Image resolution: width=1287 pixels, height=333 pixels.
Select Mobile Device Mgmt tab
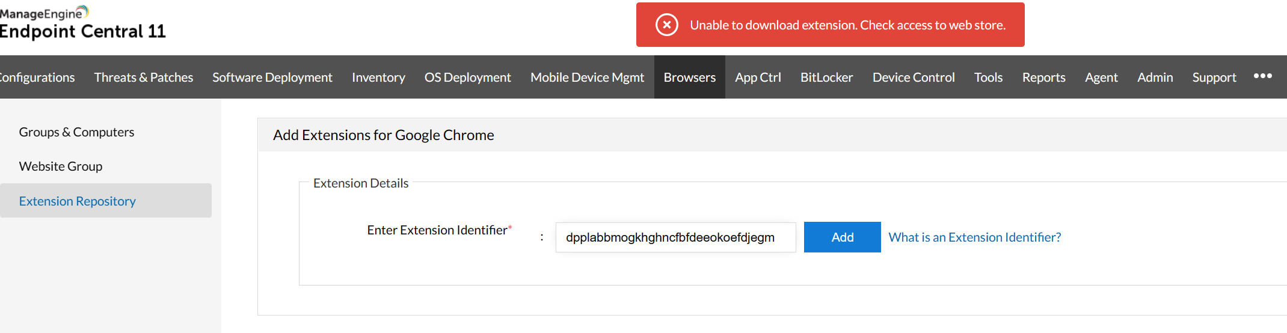(587, 78)
